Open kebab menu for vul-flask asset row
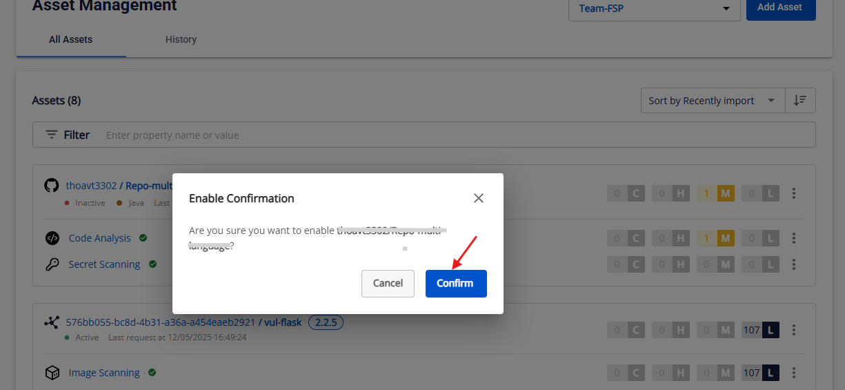 [794, 331]
